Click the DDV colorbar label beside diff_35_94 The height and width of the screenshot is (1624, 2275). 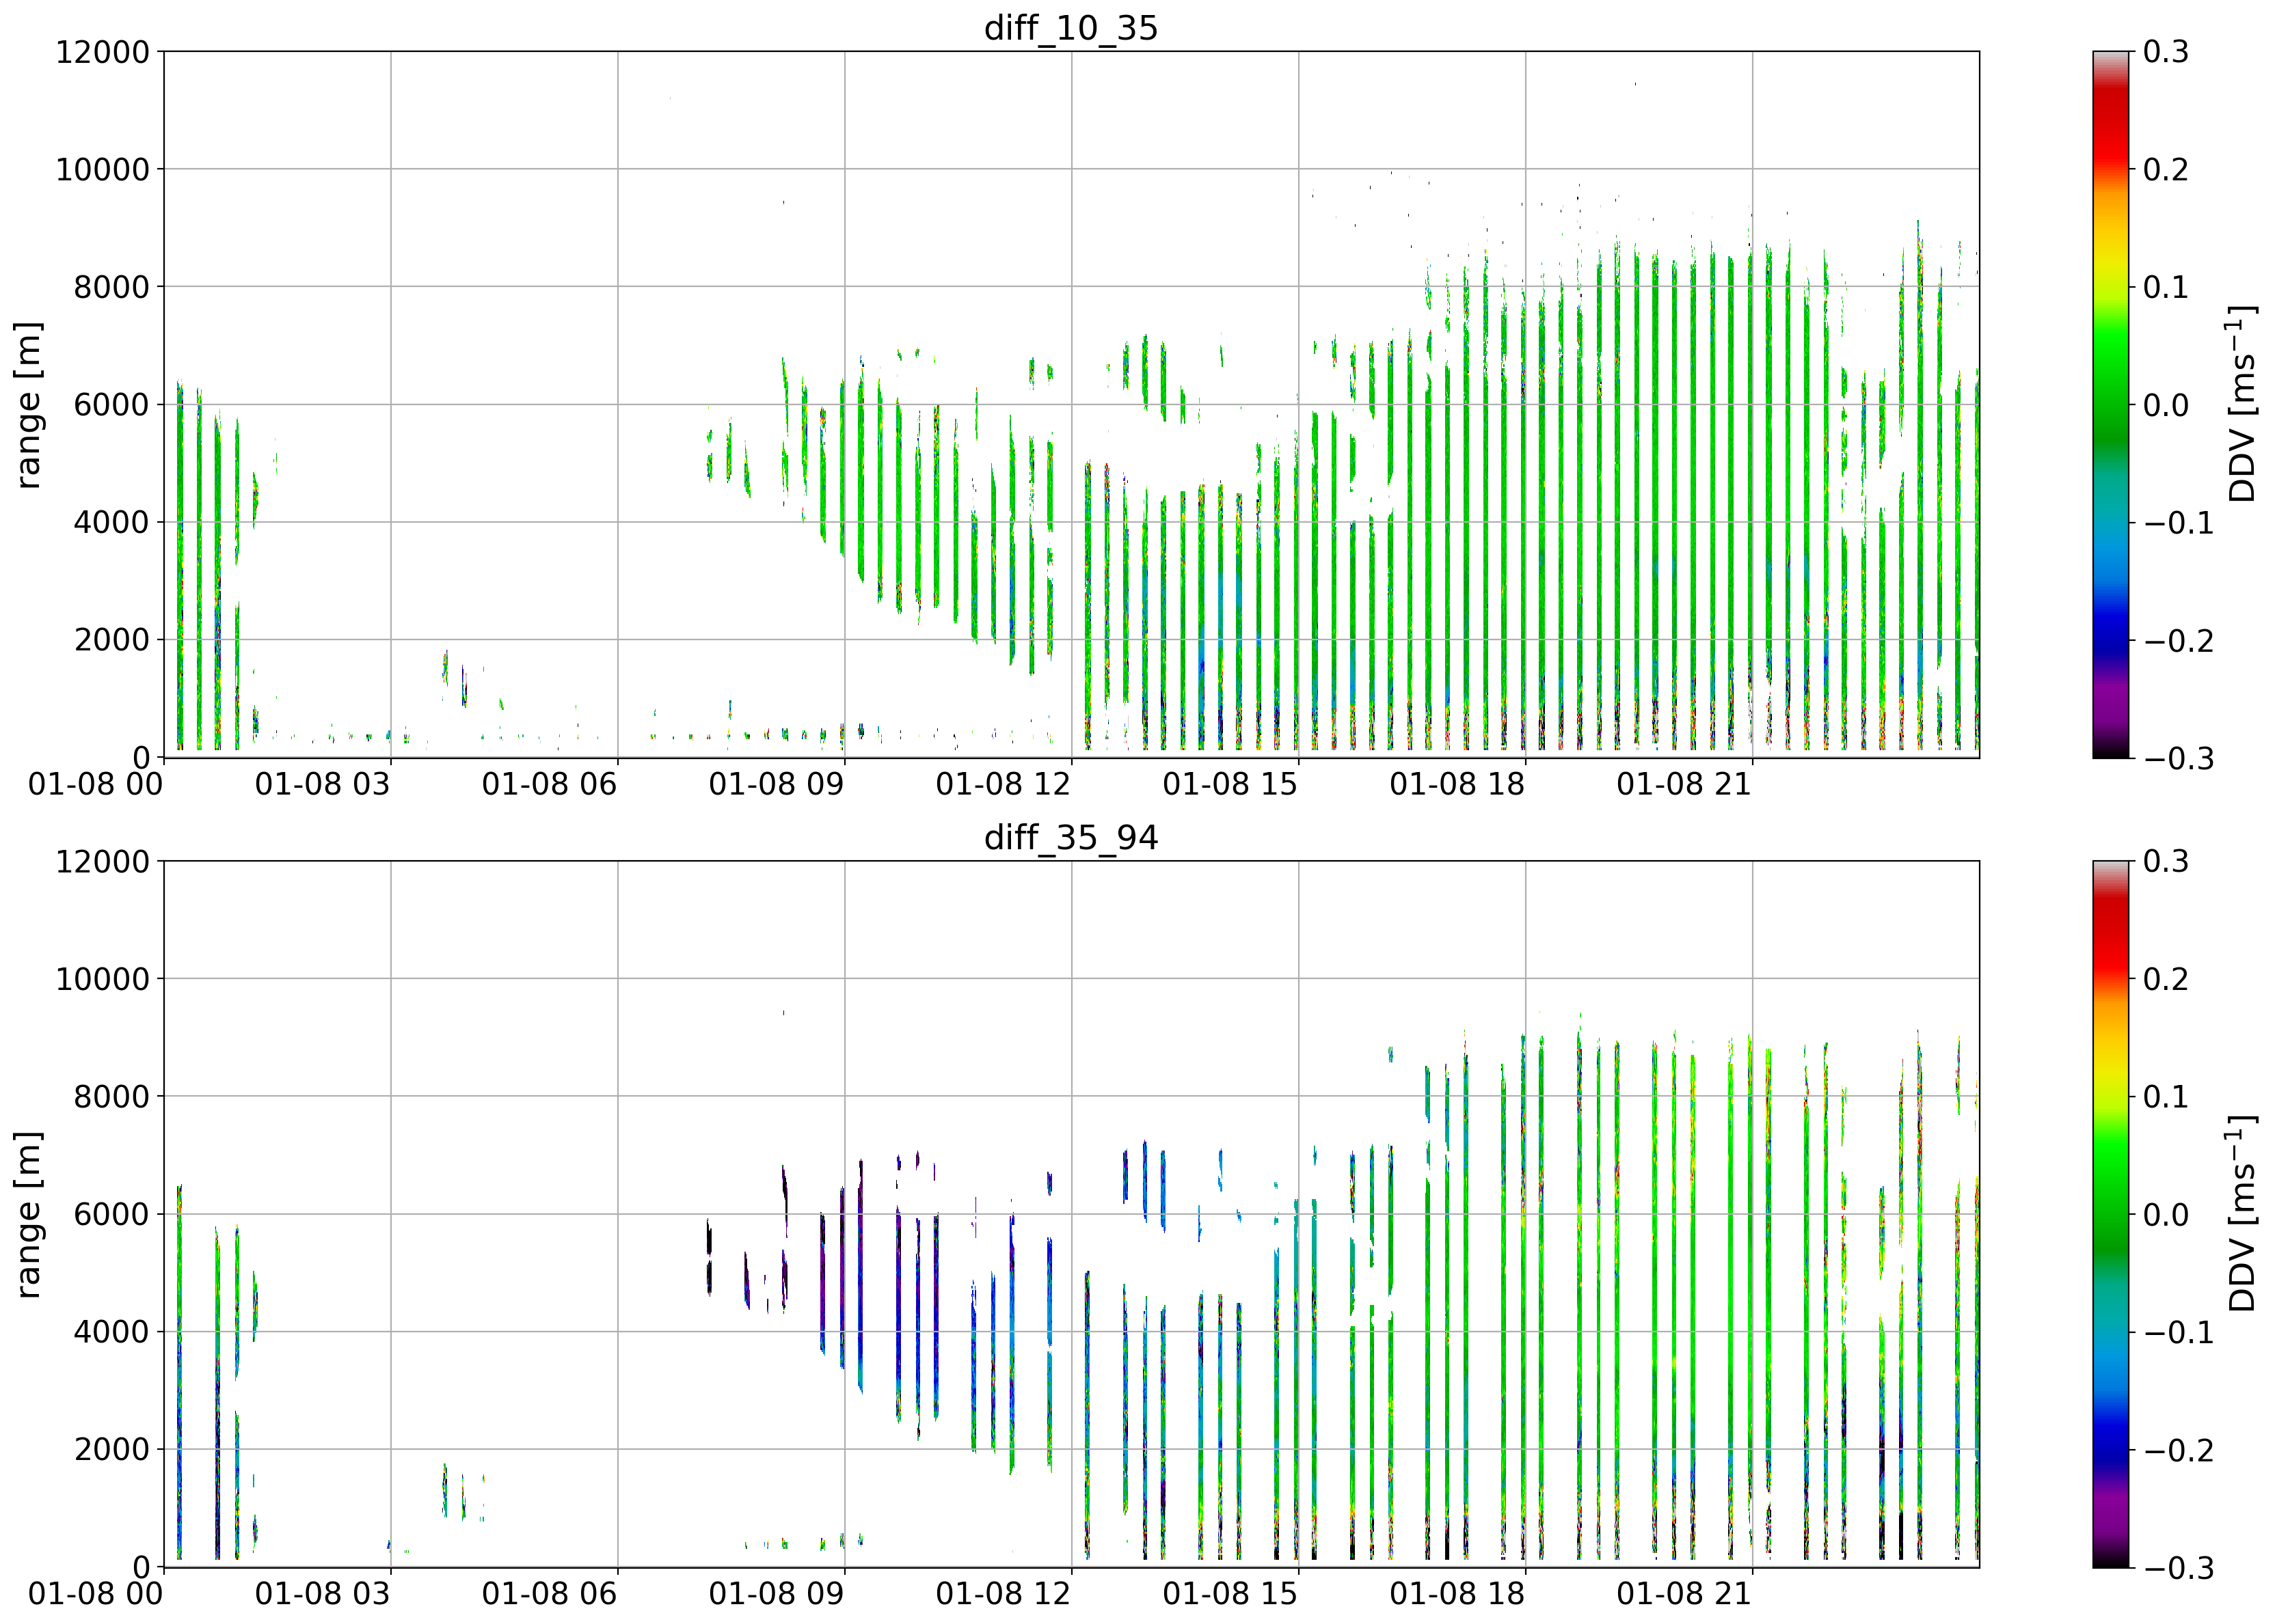click(2242, 1214)
